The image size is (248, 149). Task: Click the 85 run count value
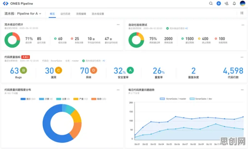point(39,39)
